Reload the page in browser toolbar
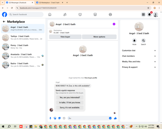Viewport: 162px width, 129px height. 12,8
